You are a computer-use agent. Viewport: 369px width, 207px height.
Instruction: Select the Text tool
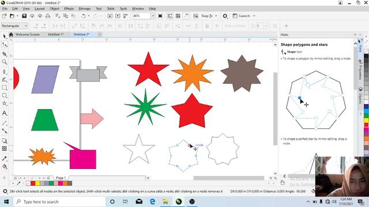click(x=5, y=113)
